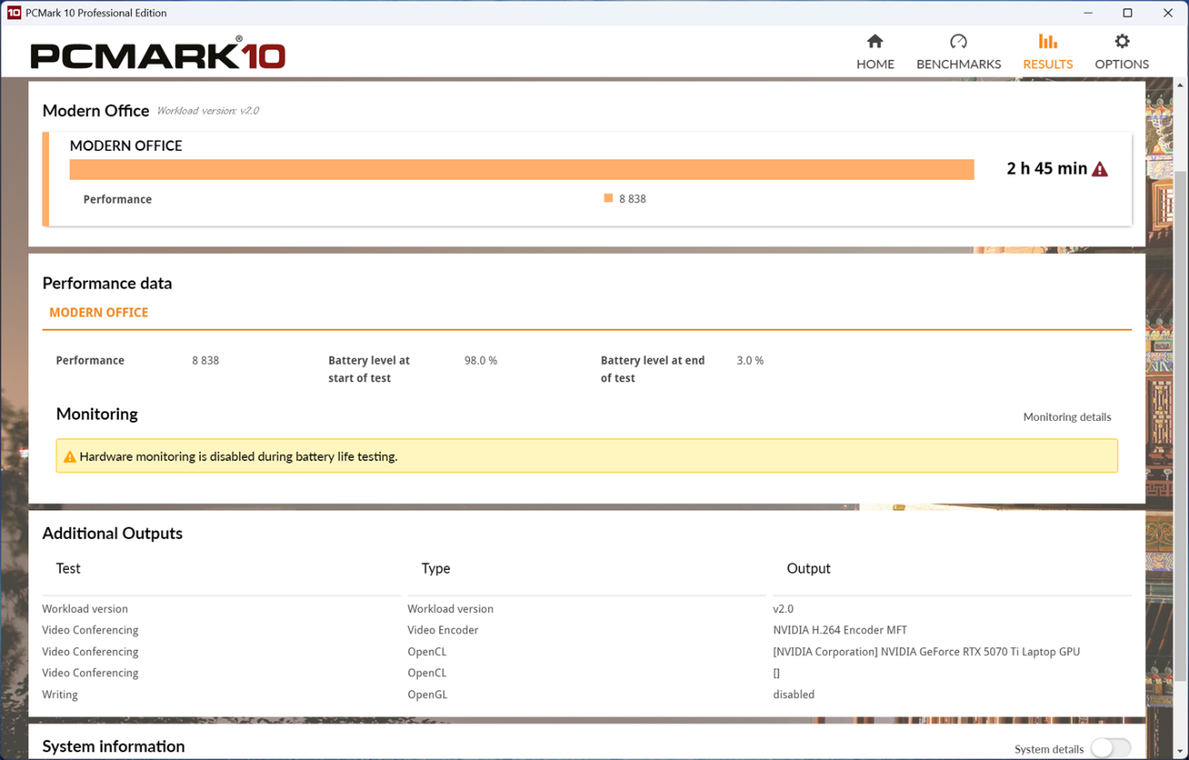1189x760 pixels.
Task: Select the MODERN OFFICE performance data tab
Action: click(x=98, y=312)
